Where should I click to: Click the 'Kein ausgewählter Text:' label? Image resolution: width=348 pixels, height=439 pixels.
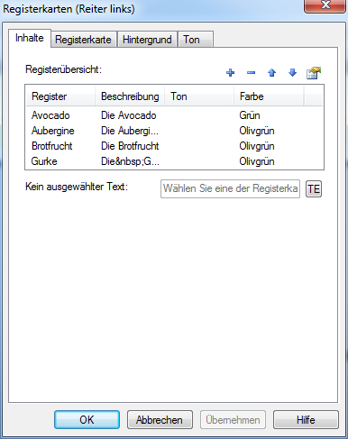point(77,187)
